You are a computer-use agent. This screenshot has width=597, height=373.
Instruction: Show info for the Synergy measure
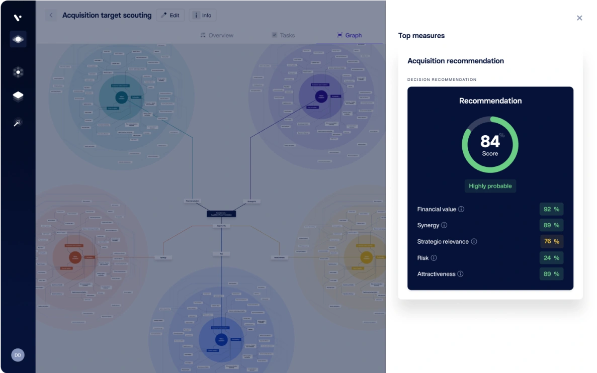[444, 225]
